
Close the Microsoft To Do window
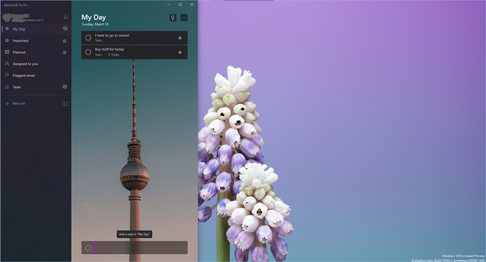pos(192,5)
